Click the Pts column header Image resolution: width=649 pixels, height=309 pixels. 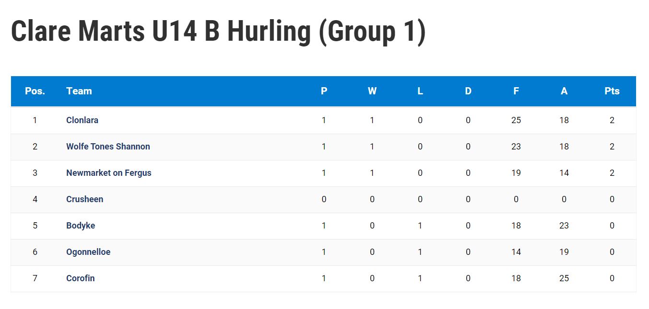pos(612,91)
